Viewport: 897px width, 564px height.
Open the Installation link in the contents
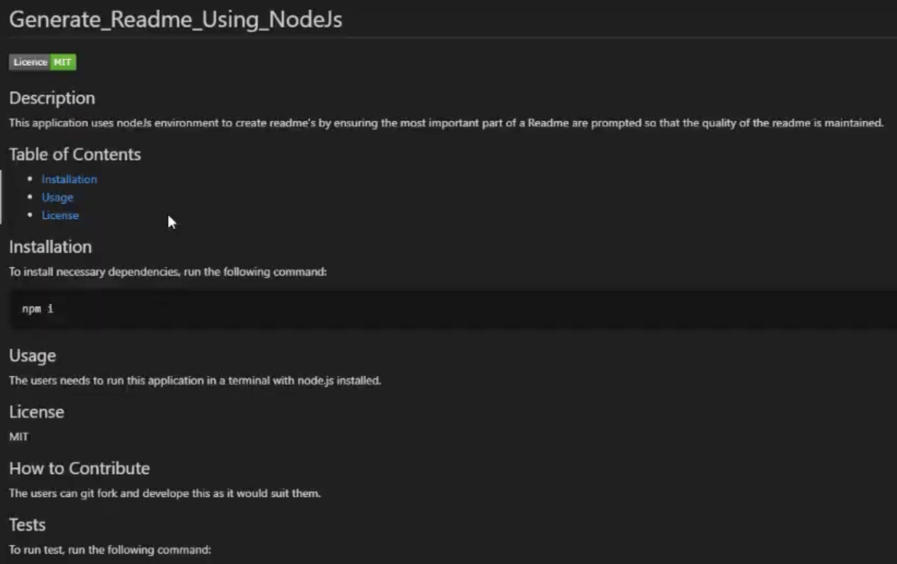pyautogui.click(x=69, y=180)
